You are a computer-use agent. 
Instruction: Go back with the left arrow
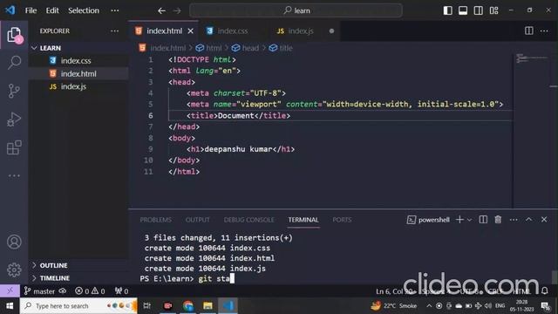(161, 10)
